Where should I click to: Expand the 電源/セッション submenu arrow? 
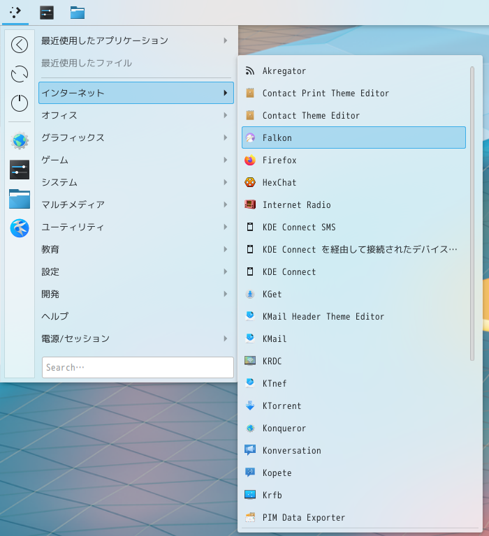[x=225, y=338]
